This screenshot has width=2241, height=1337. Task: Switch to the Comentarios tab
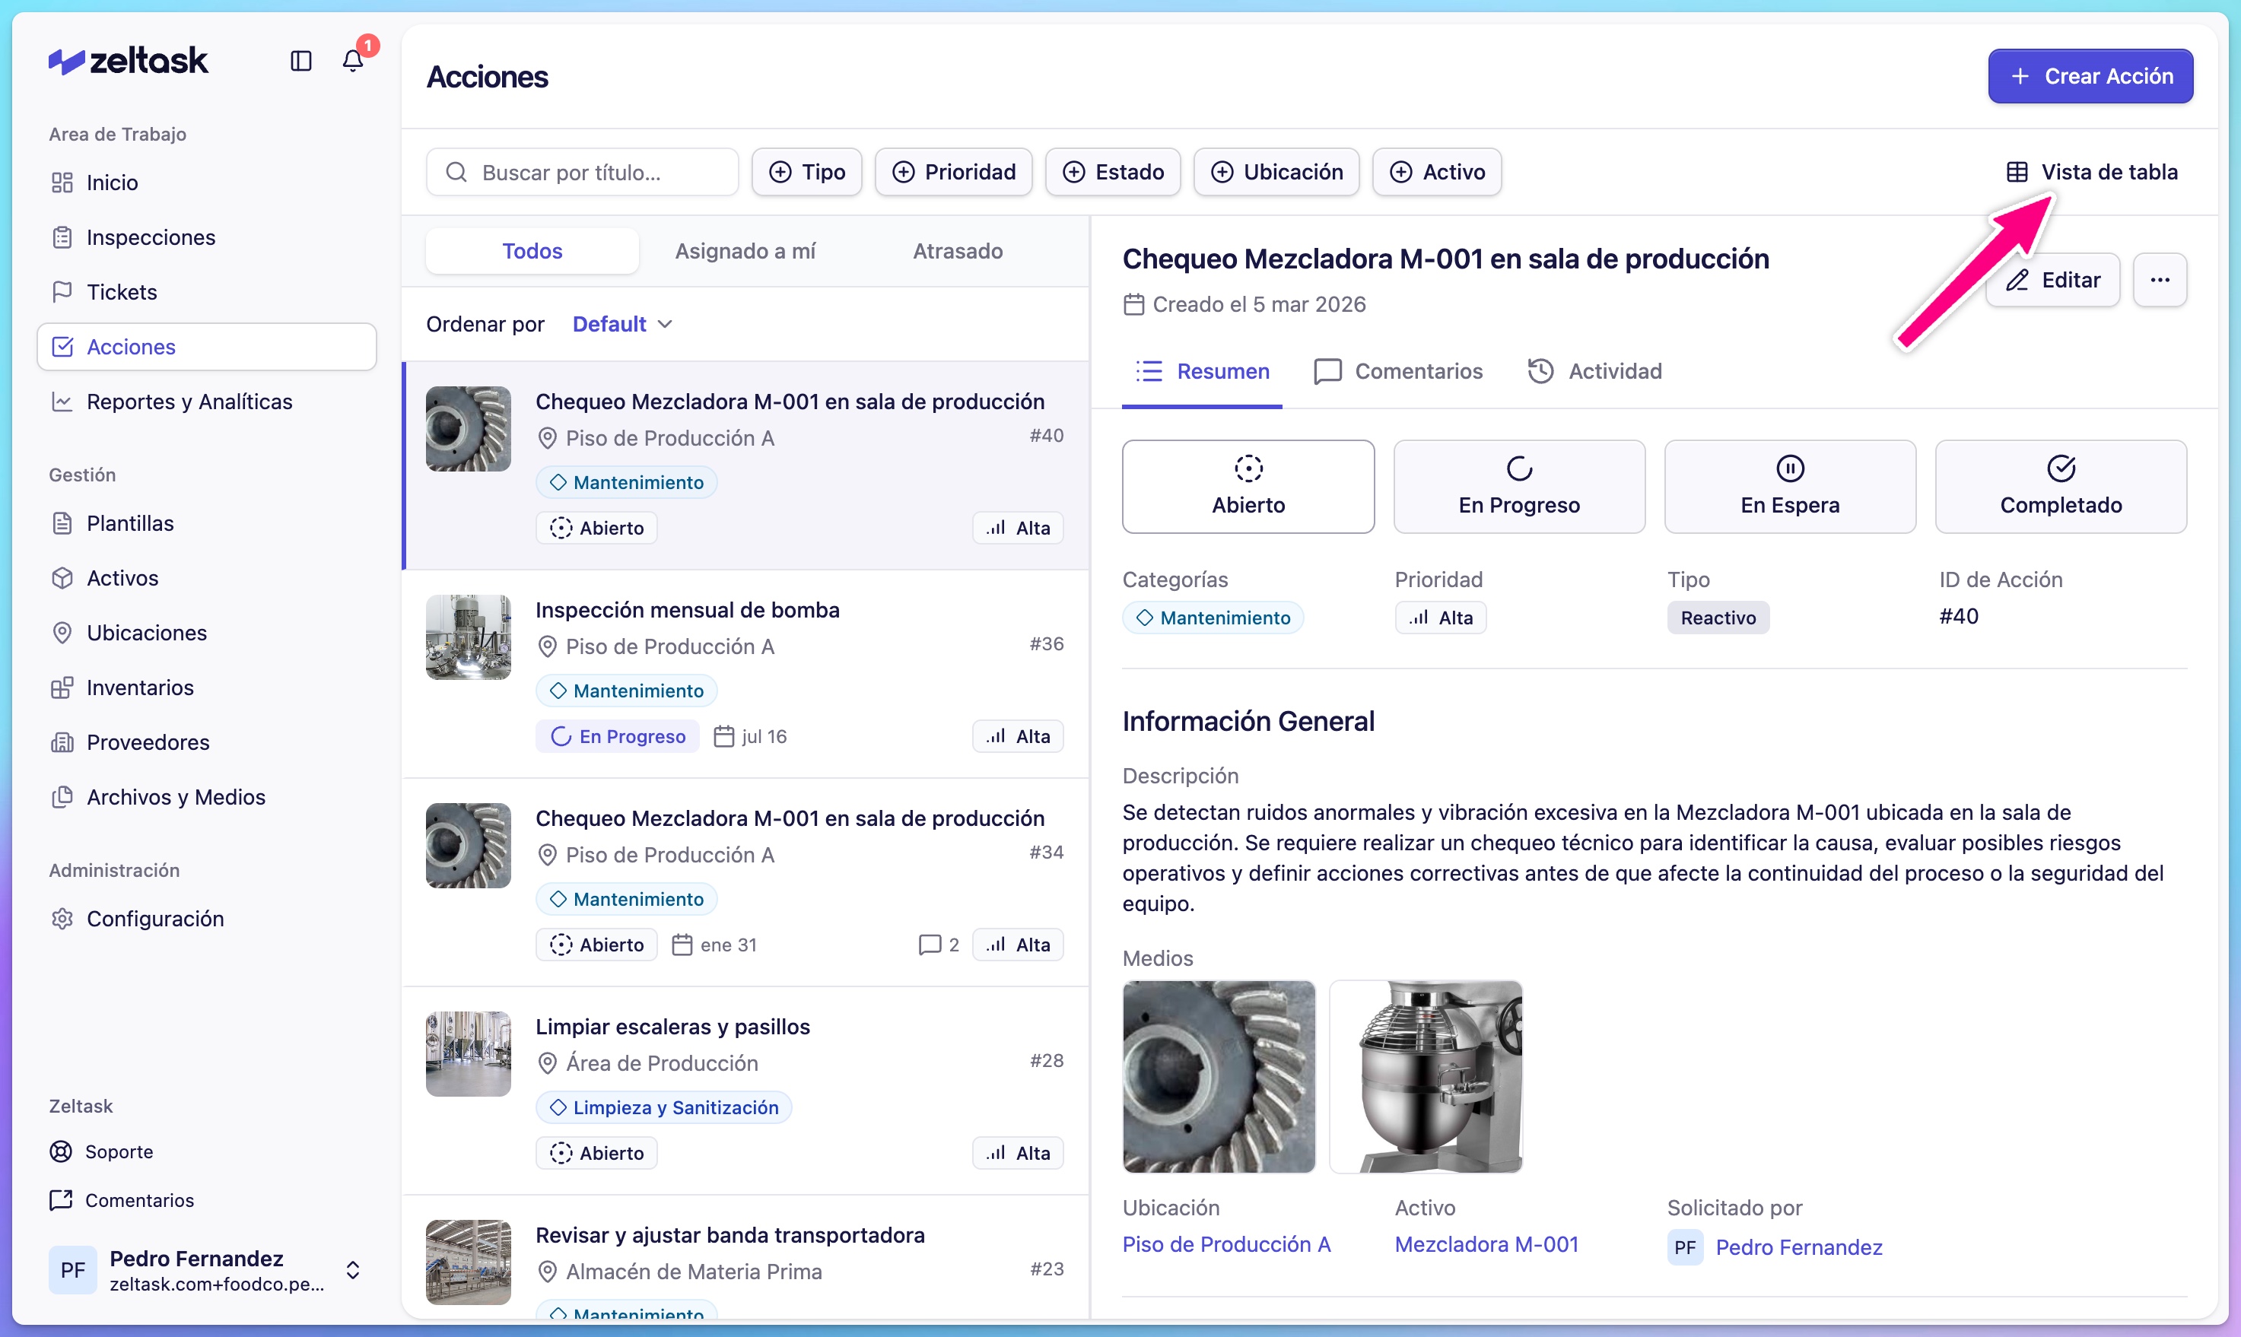click(1398, 371)
